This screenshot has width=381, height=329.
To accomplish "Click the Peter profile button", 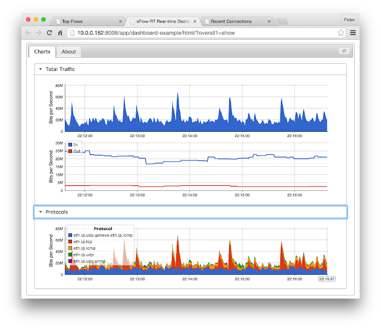I will pos(349,20).
